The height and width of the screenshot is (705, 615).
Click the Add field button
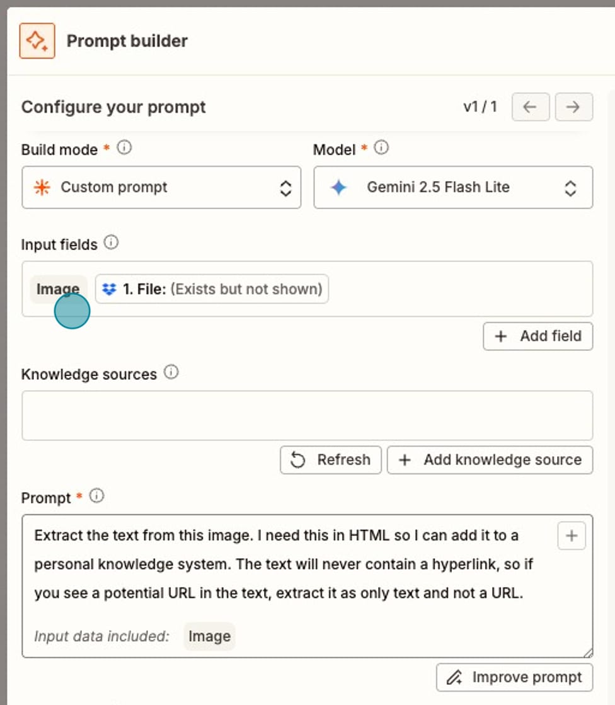[537, 336]
